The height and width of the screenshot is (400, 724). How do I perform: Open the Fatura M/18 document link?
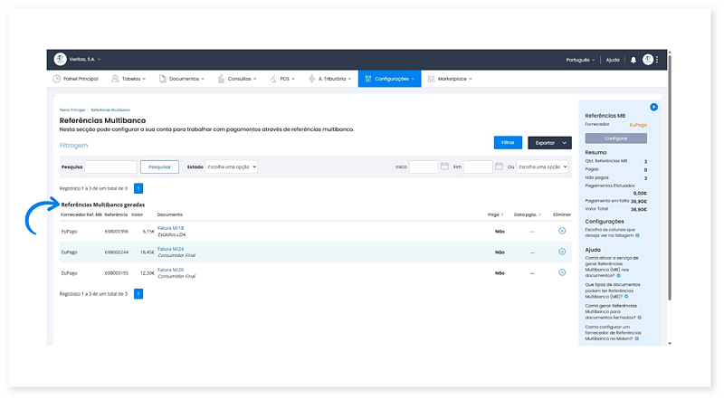tap(170, 228)
